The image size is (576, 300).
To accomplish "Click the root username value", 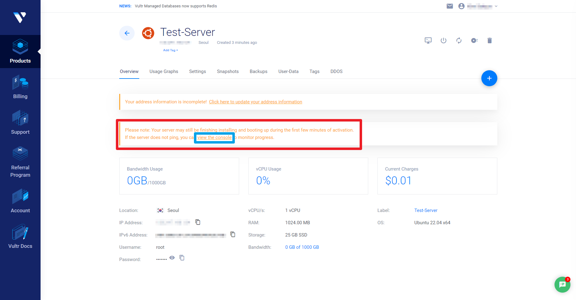I will pyautogui.click(x=160, y=247).
